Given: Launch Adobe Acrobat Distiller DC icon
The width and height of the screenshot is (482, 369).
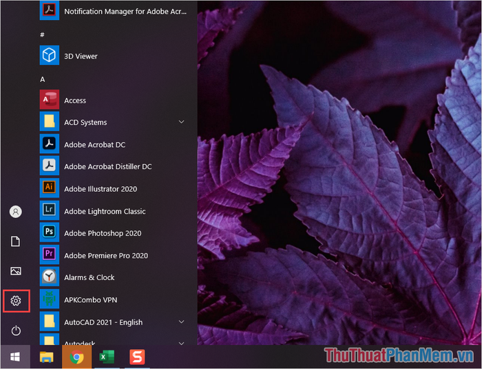Looking at the screenshot, I should pyautogui.click(x=49, y=166).
